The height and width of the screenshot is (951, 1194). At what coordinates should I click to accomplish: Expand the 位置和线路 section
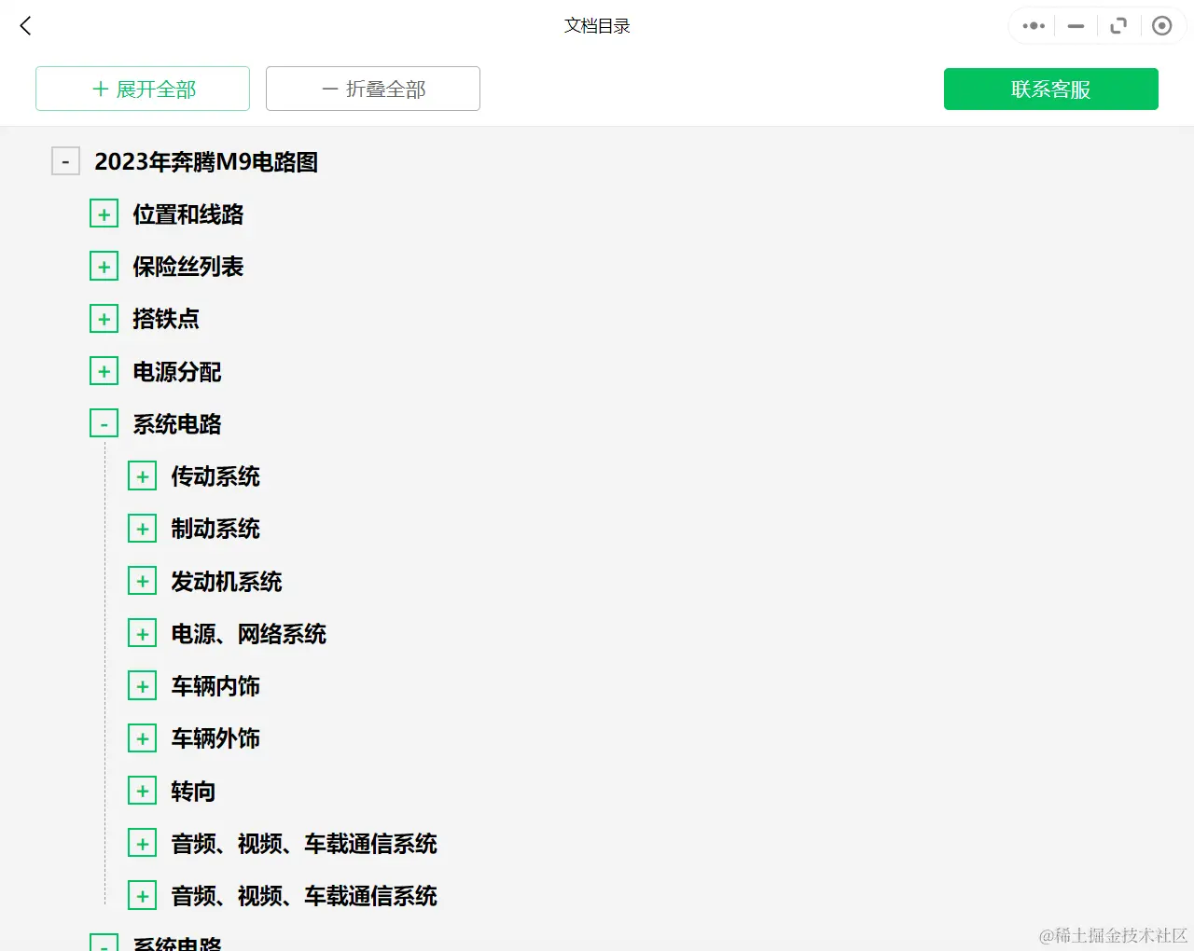click(x=104, y=213)
